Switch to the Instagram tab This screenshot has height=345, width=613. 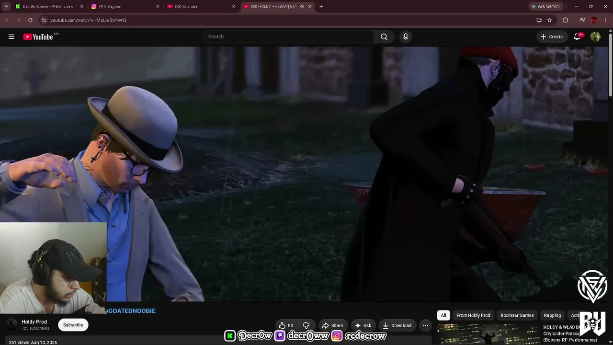[x=125, y=6]
